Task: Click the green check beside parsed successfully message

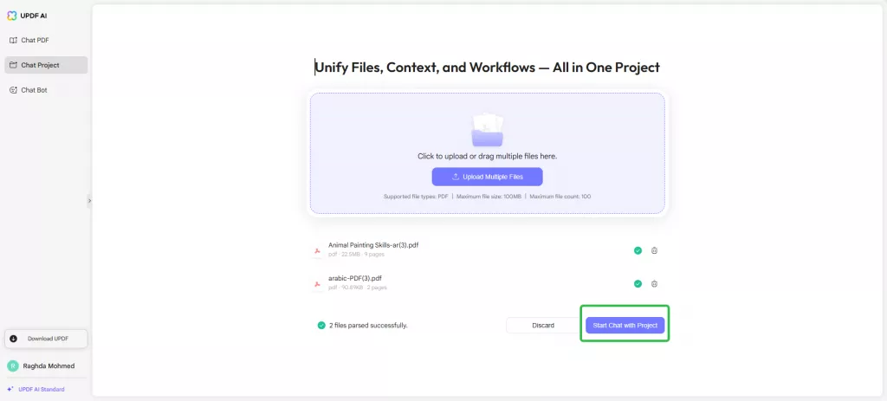Action: [x=321, y=326]
